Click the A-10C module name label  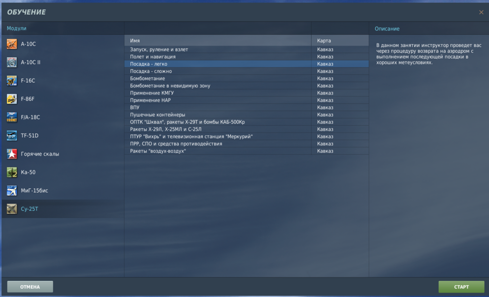28,44
